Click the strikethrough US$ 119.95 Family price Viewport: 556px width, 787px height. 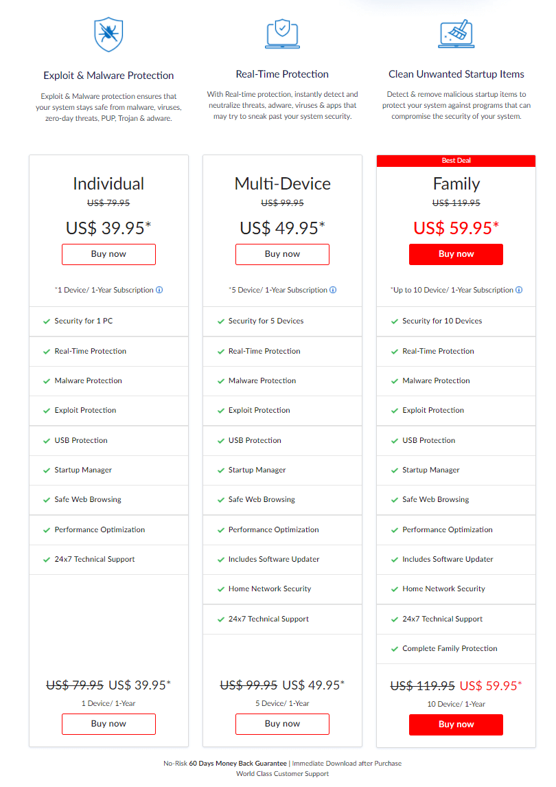point(456,203)
